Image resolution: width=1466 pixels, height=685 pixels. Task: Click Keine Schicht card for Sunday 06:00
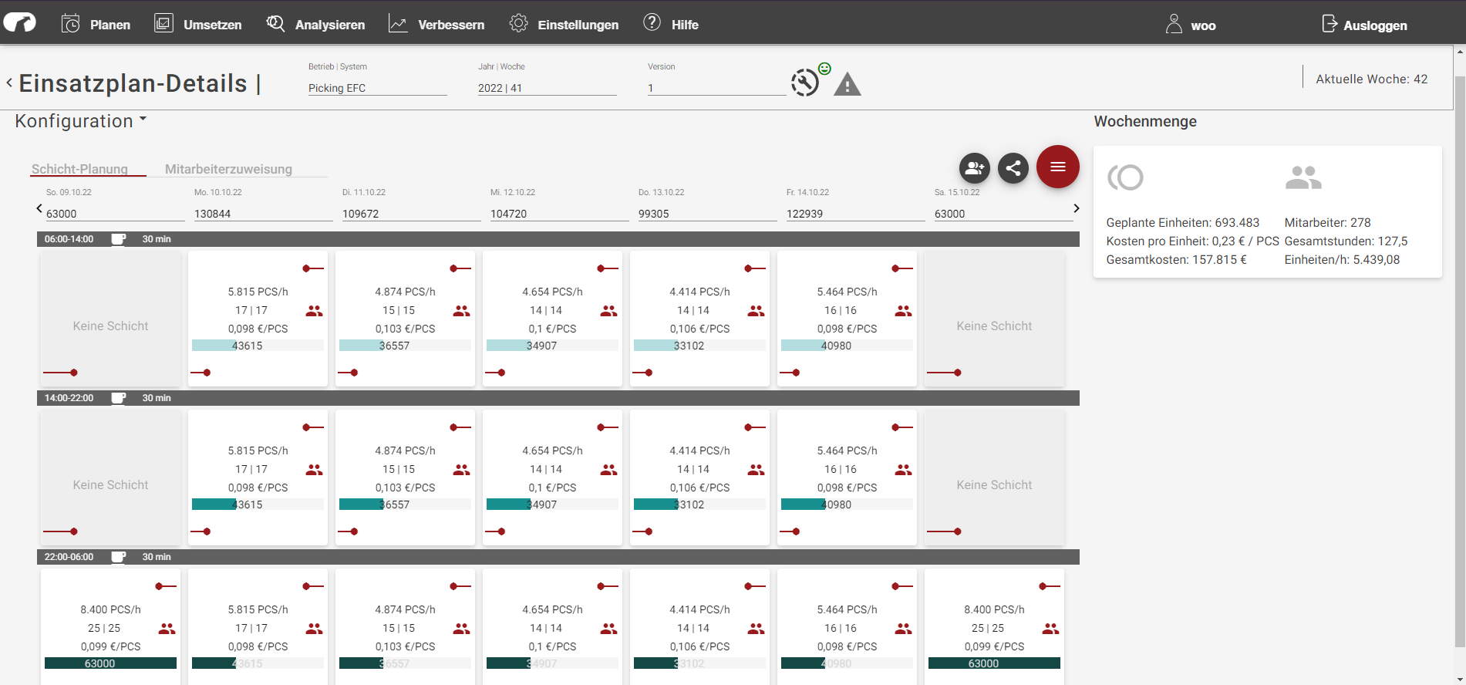coord(110,319)
